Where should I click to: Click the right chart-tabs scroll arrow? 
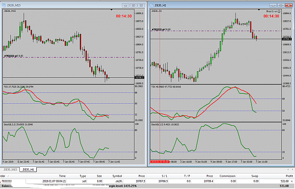[292, 170]
